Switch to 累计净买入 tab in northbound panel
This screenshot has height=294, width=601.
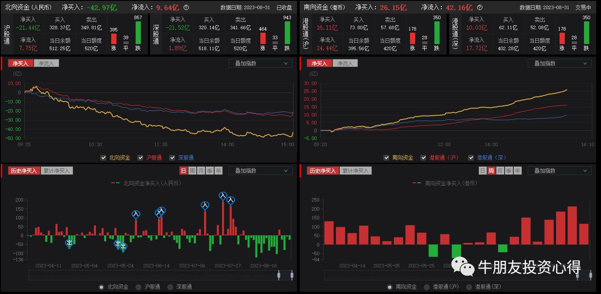click(x=57, y=171)
